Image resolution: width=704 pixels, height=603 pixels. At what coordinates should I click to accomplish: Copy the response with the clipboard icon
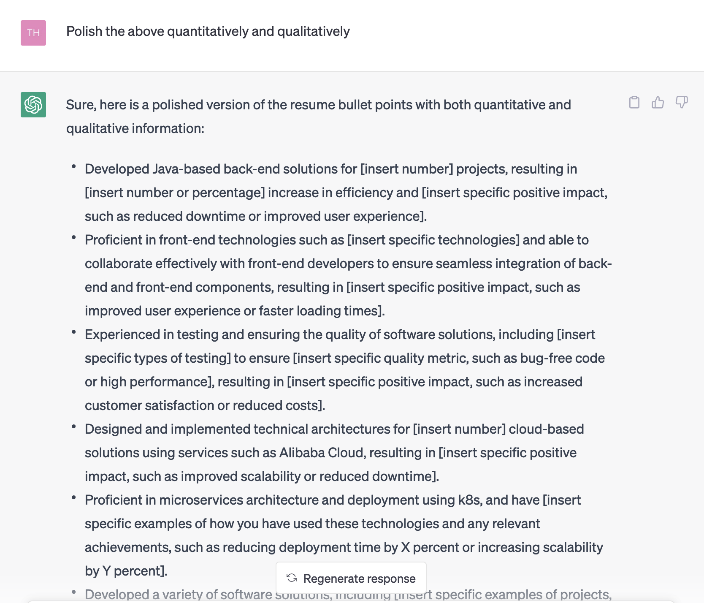[x=634, y=102]
